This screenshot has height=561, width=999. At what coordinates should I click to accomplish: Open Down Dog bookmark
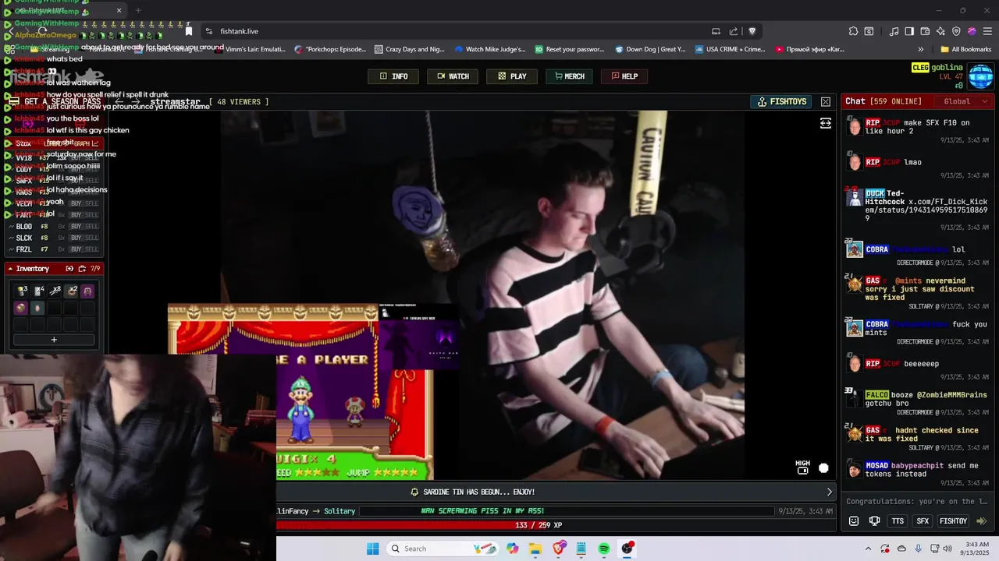[650, 49]
